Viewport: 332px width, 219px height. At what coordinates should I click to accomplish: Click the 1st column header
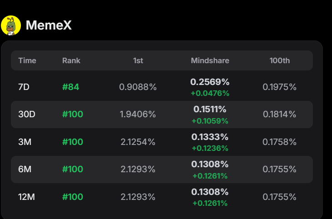pos(138,60)
